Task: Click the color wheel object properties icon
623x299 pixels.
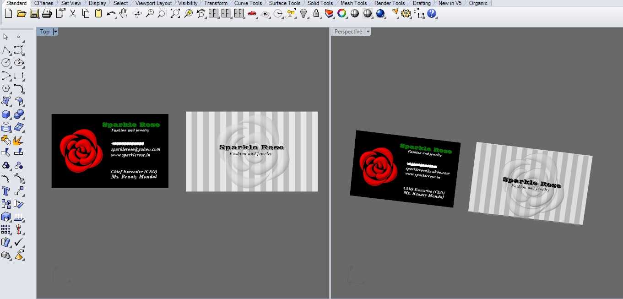Action: (342, 14)
